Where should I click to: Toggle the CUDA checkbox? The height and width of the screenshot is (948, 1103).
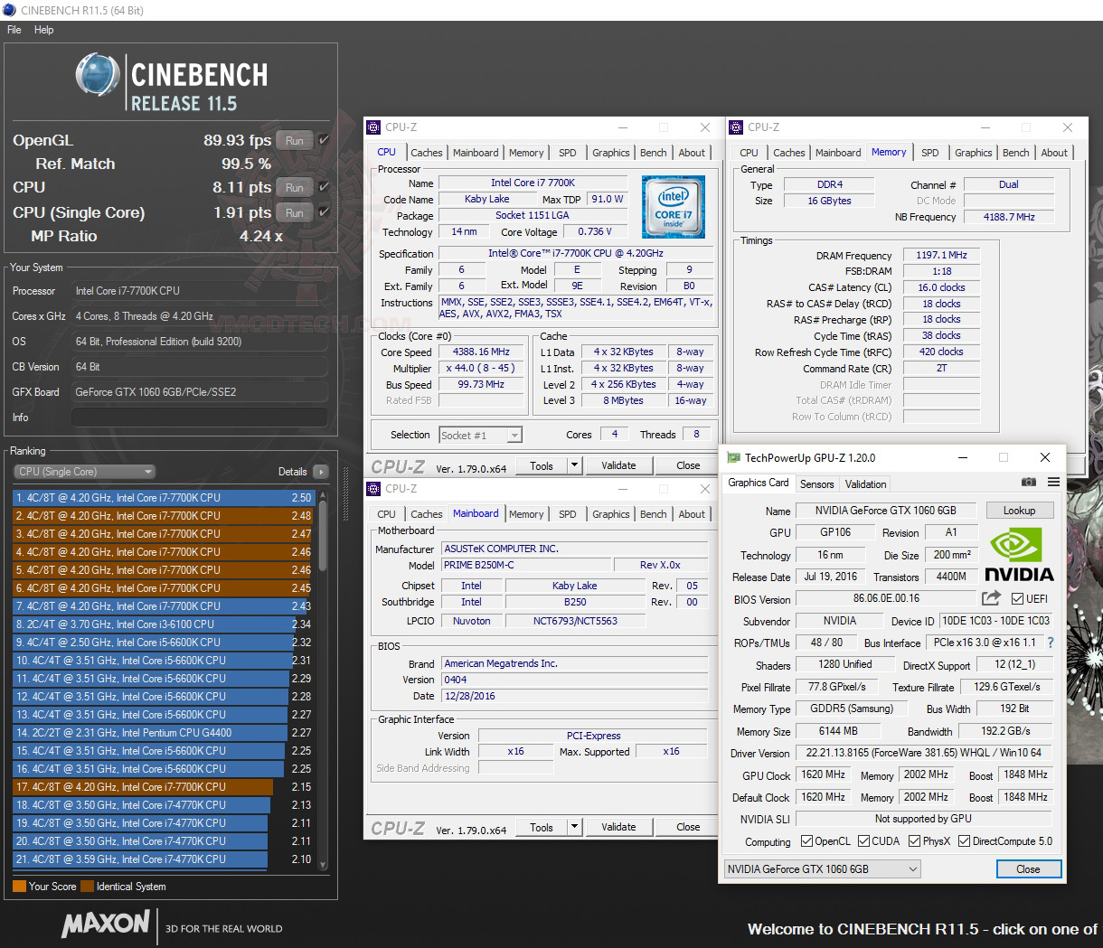863,841
